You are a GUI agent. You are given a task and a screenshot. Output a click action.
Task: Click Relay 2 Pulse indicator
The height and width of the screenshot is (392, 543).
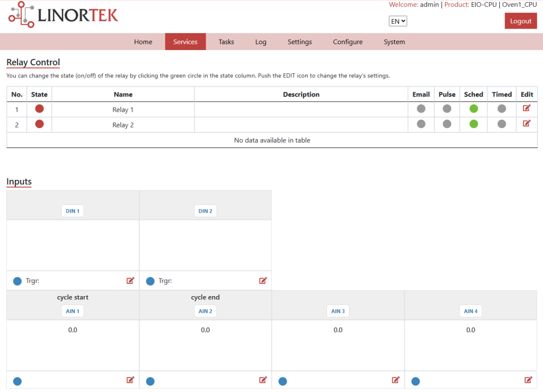click(447, 124)
